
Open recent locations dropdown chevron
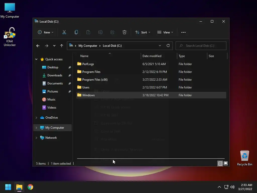(54, 46)
